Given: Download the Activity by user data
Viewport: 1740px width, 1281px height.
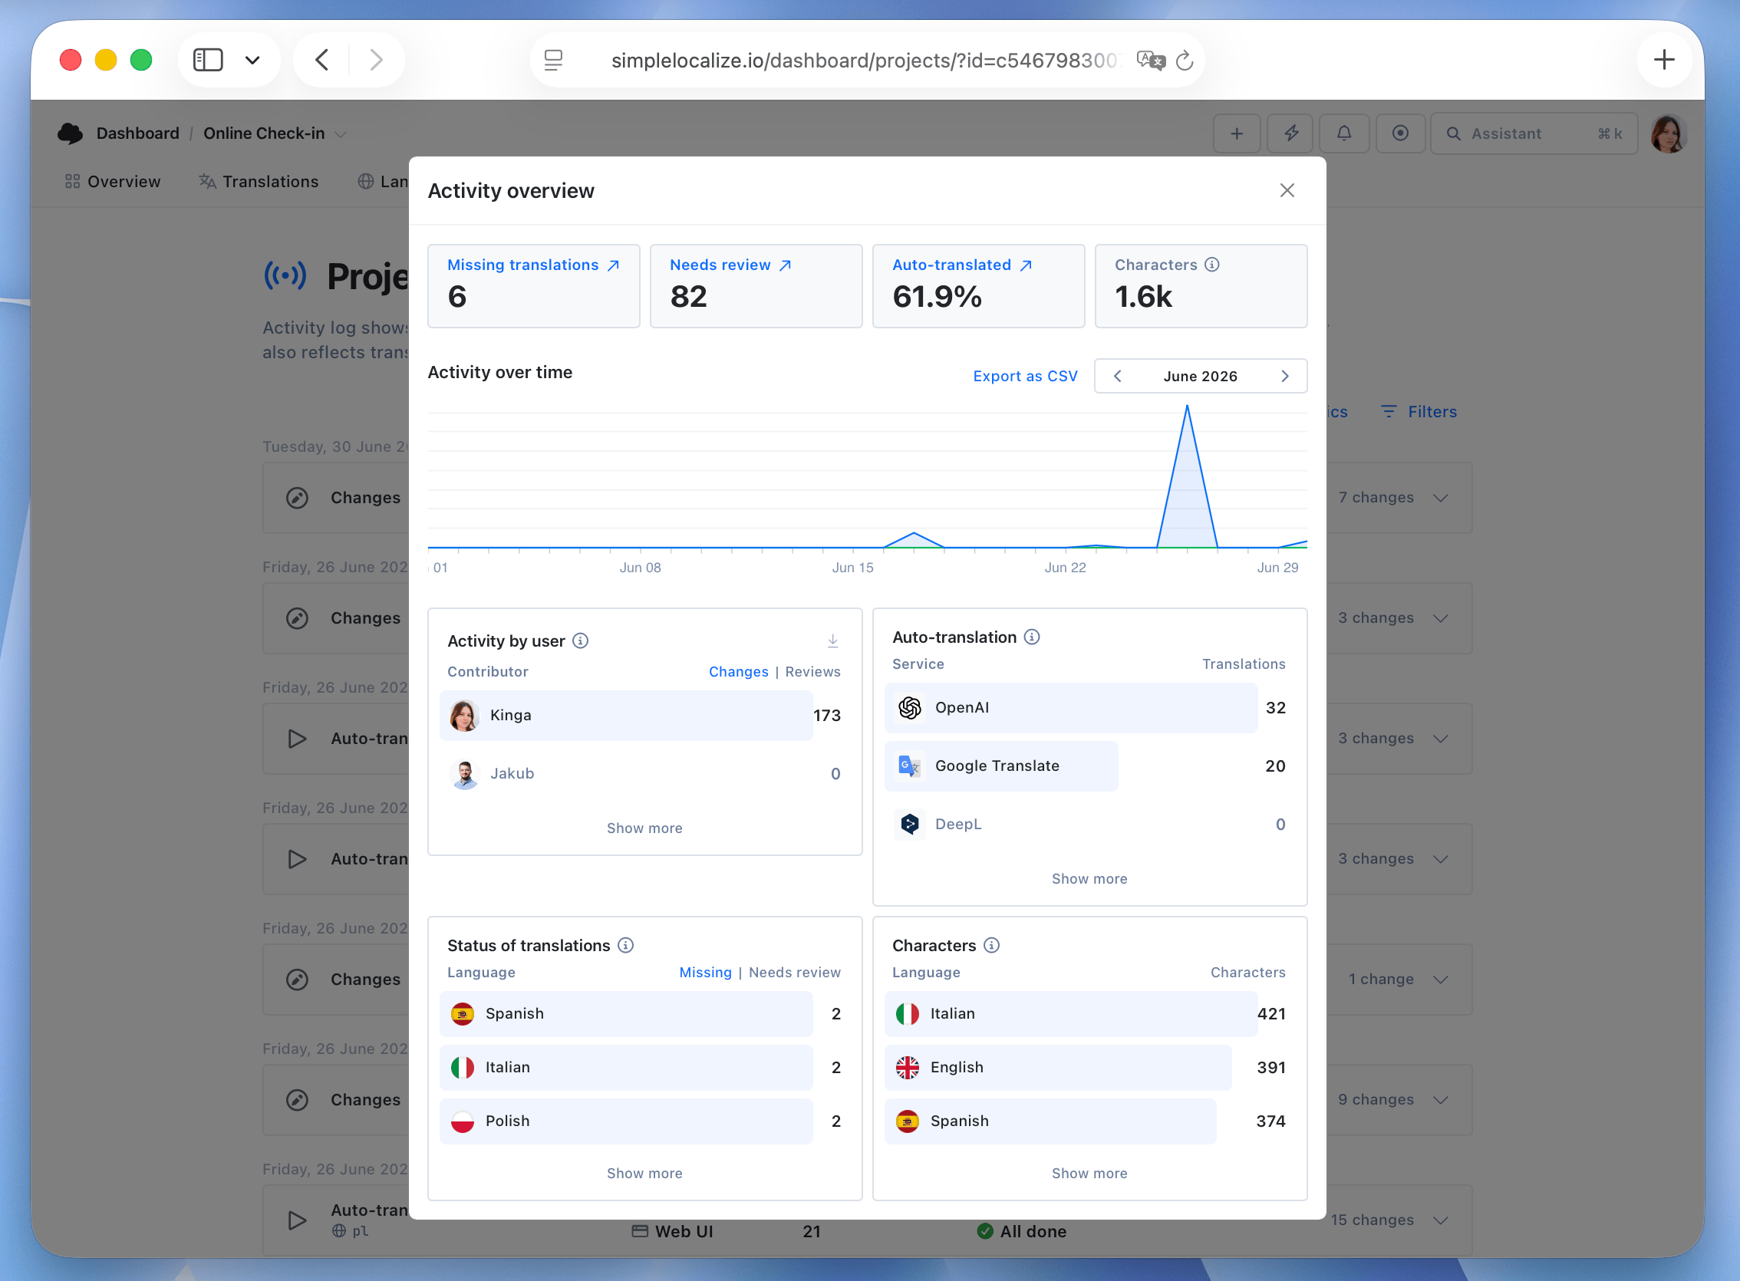Looking at the screenshot, I should click(832, 640).
